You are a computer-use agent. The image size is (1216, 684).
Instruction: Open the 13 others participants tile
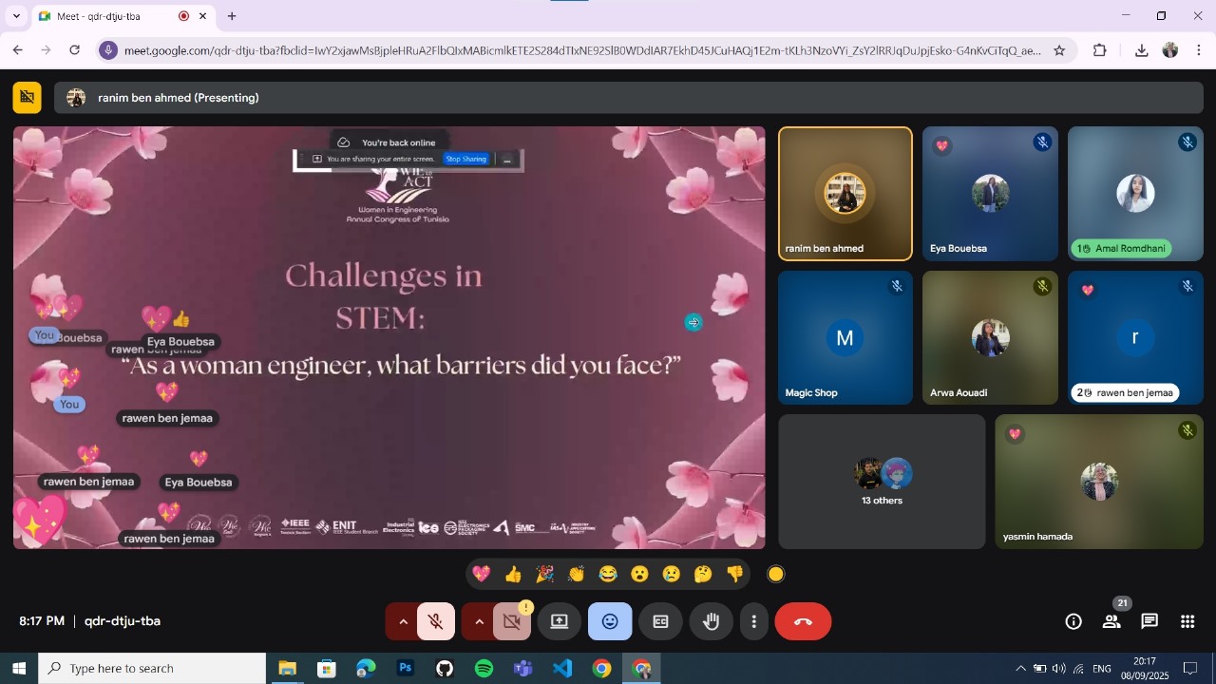882,482
